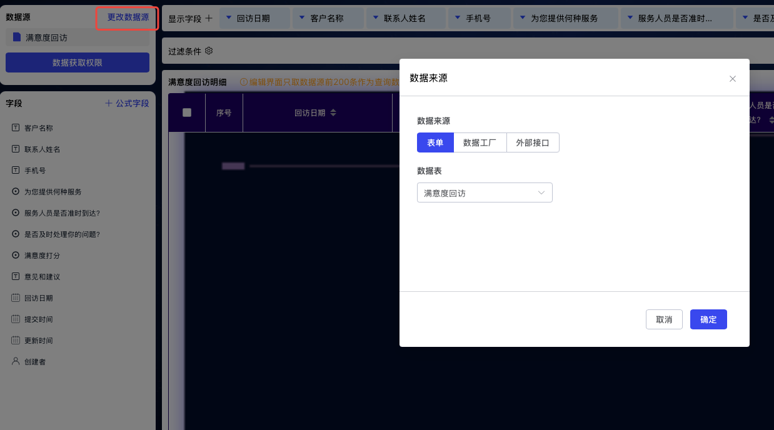Click the 更改数据源 link

128,17
